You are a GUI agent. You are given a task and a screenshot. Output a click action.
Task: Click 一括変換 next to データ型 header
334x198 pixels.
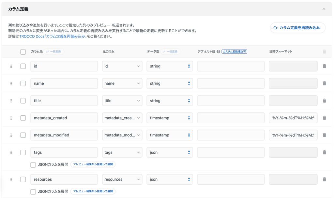(171, 51)
